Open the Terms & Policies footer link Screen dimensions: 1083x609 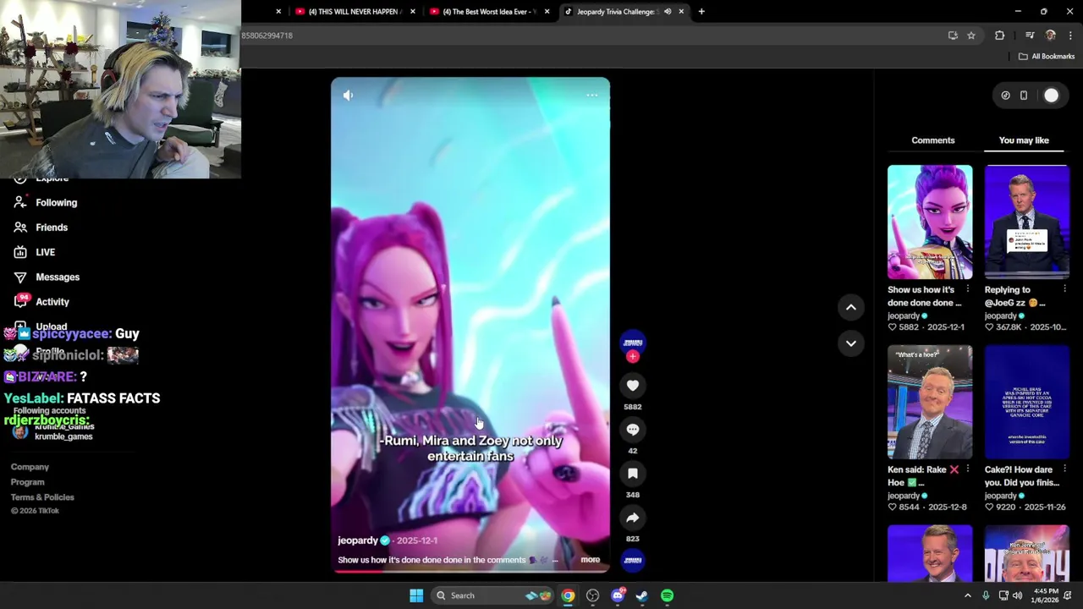click(42, 497)
